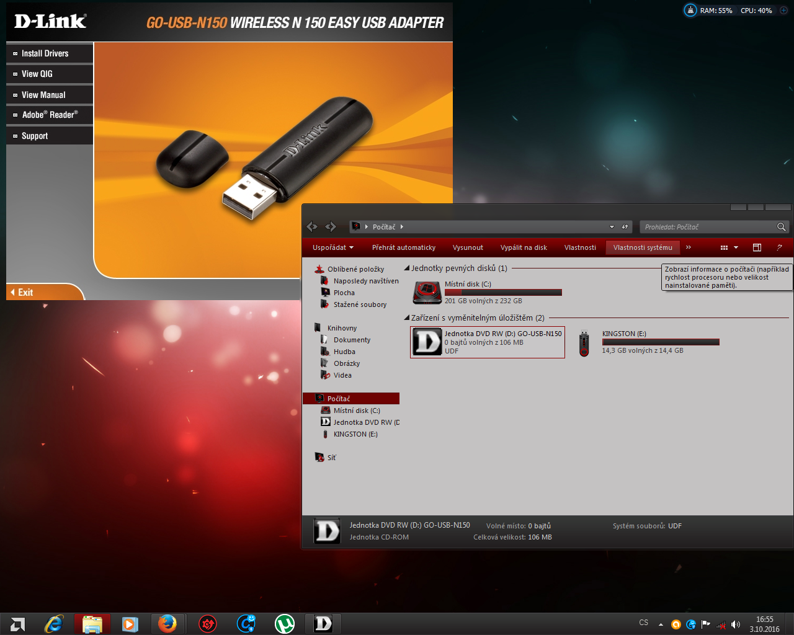Click the Místní disk (C:) capacity bar
The image size is (794, 635).
(x=503, y=292)
